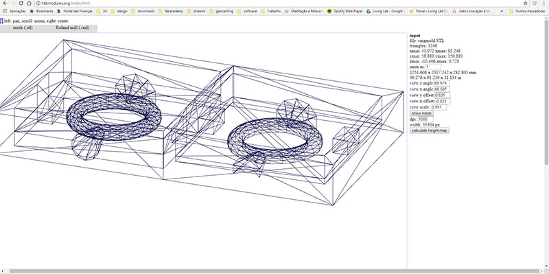The width and height of the screenshot is (549, 274).
Task: Open the browser home page
Action: pos(29,3)
